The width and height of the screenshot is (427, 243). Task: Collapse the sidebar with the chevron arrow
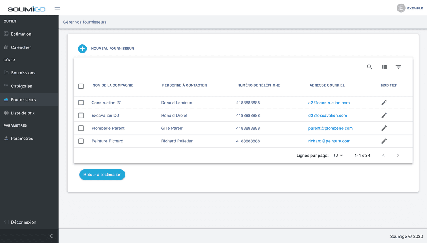click(x=51, y=235)
